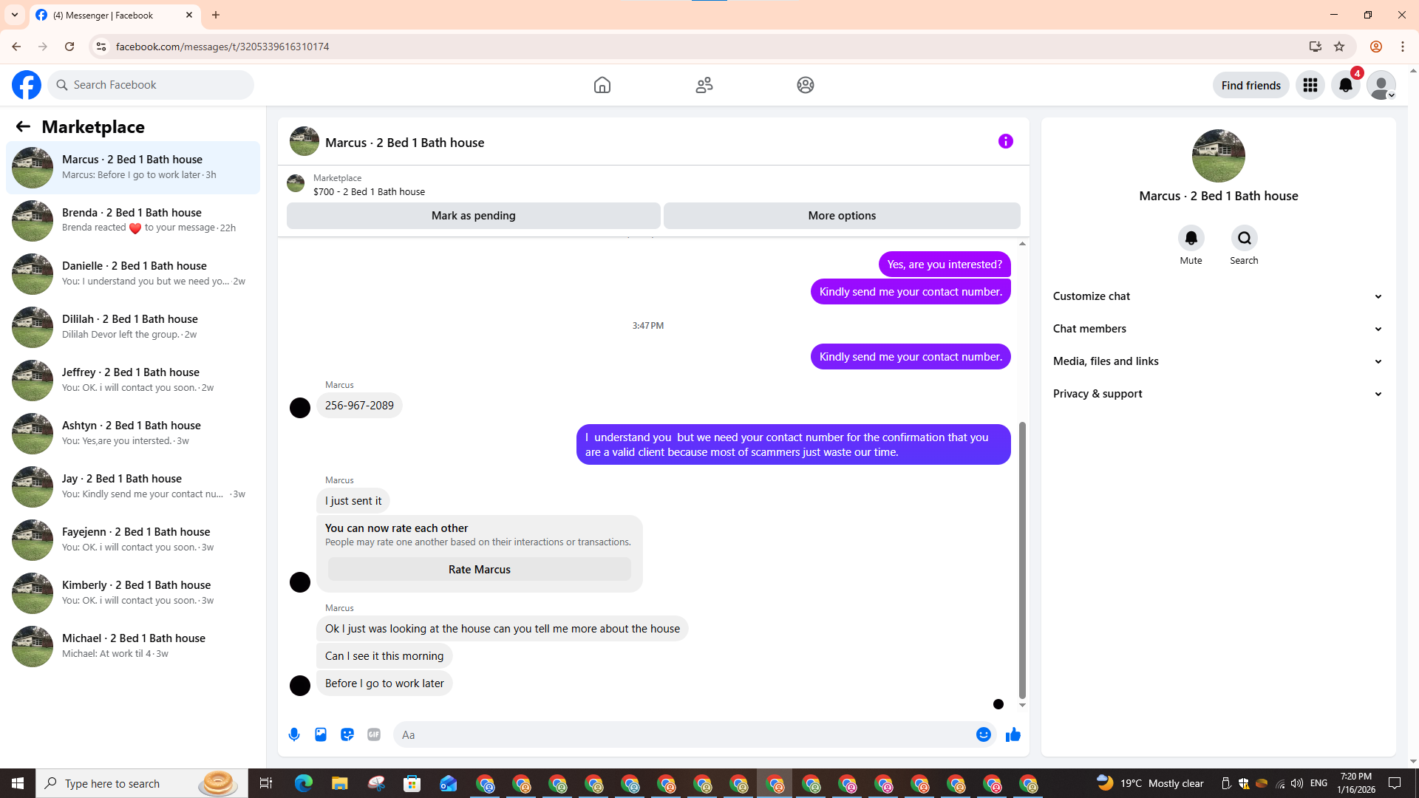Search within the conversation

coord(1244,238)
